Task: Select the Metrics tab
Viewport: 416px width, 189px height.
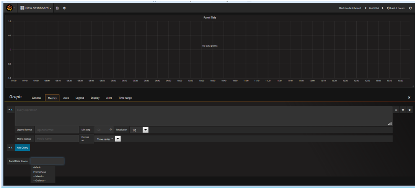Action: 52,98
